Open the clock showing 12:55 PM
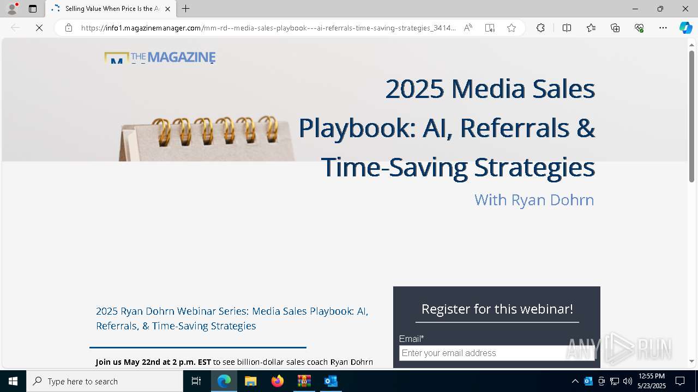 (x=652, y=381)
